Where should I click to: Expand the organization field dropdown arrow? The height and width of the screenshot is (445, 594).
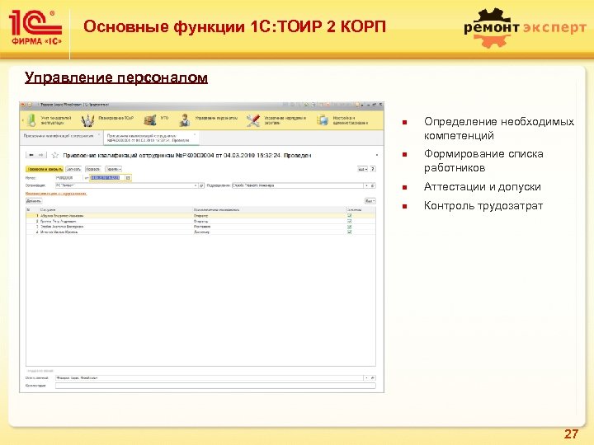[x=196, y=185]
